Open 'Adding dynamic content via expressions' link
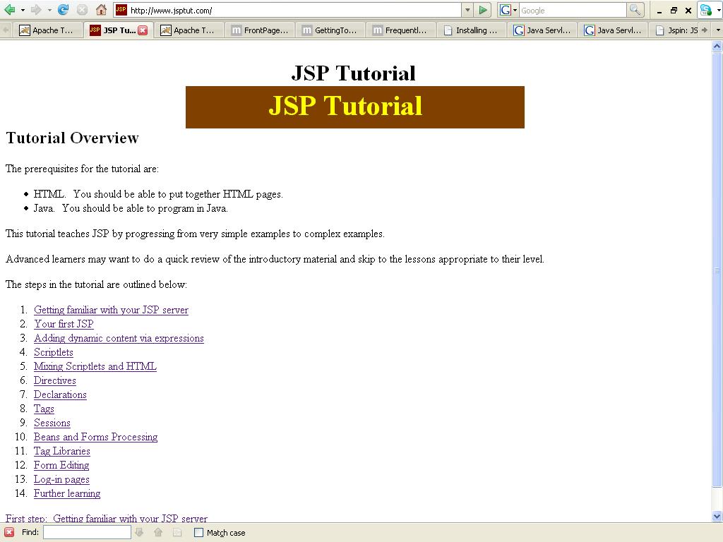This screenshot has width=723, height=542. point(119,338)
